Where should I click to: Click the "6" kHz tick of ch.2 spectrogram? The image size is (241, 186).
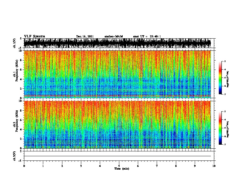pos(21,120)
